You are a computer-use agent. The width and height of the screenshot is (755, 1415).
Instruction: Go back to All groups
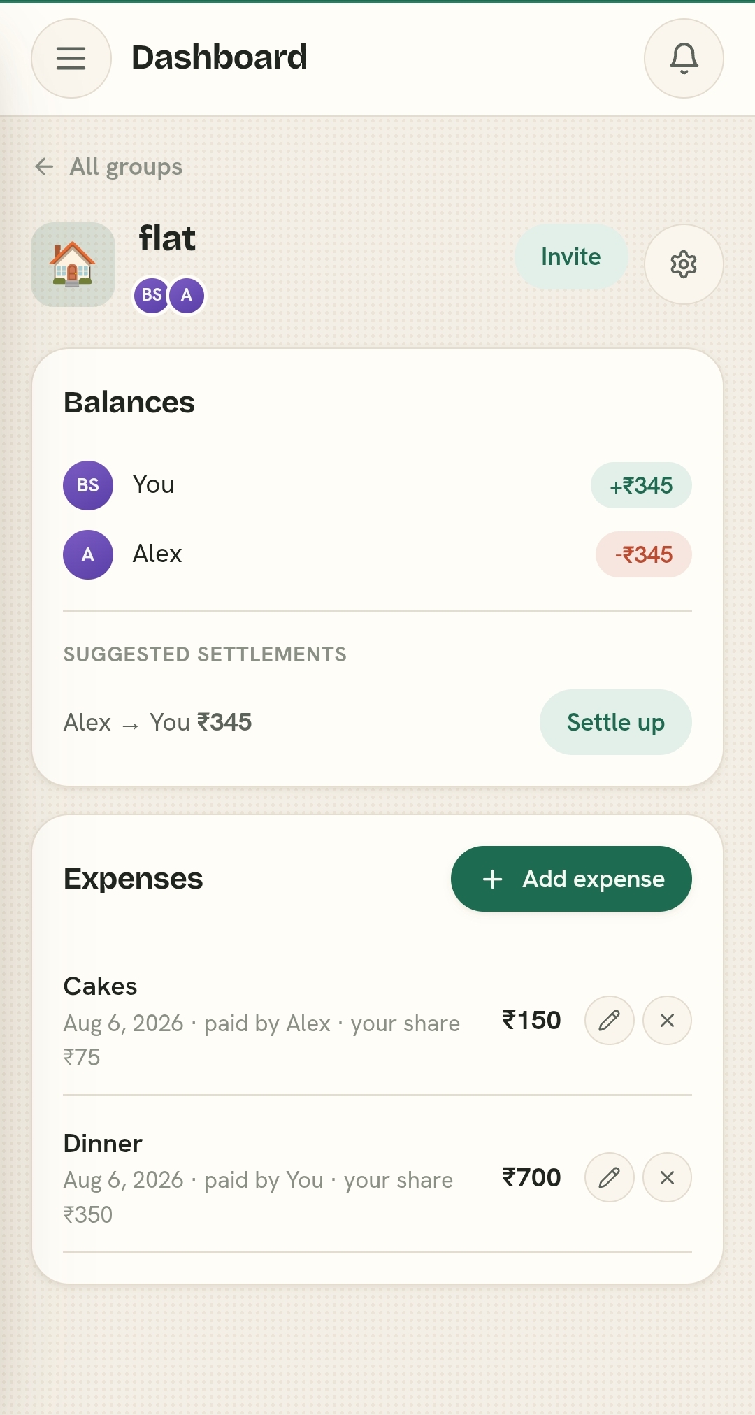pyautogui.click(x=108, y=166)
